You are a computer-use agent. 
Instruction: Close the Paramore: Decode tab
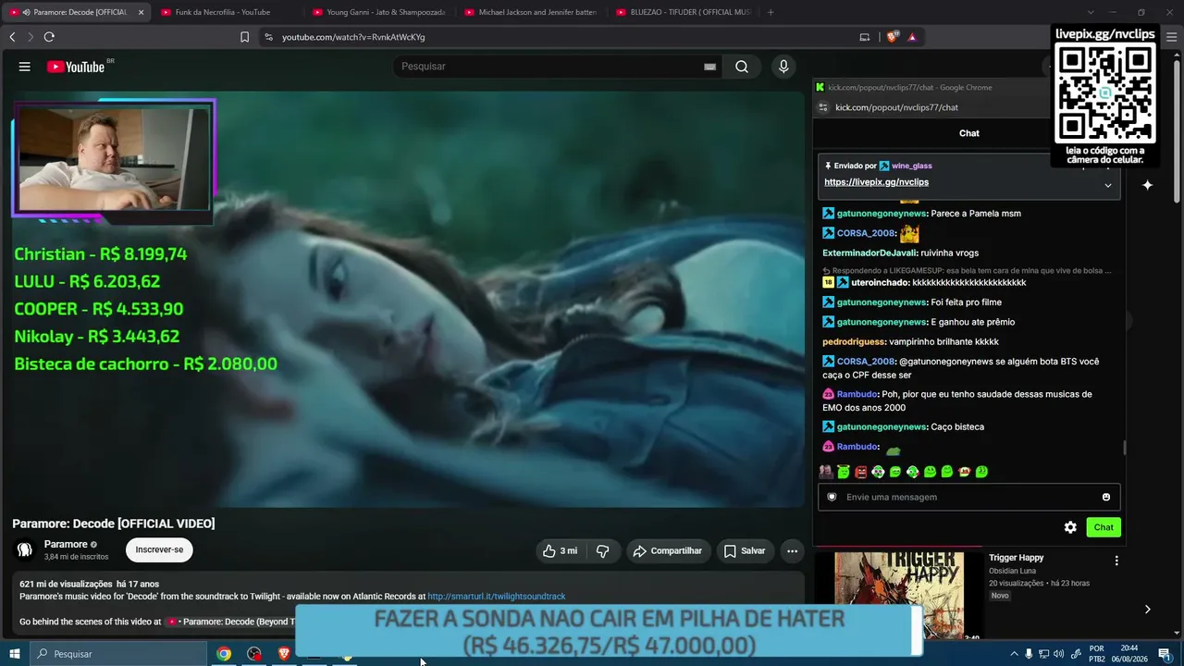click(x=141, y=12)
